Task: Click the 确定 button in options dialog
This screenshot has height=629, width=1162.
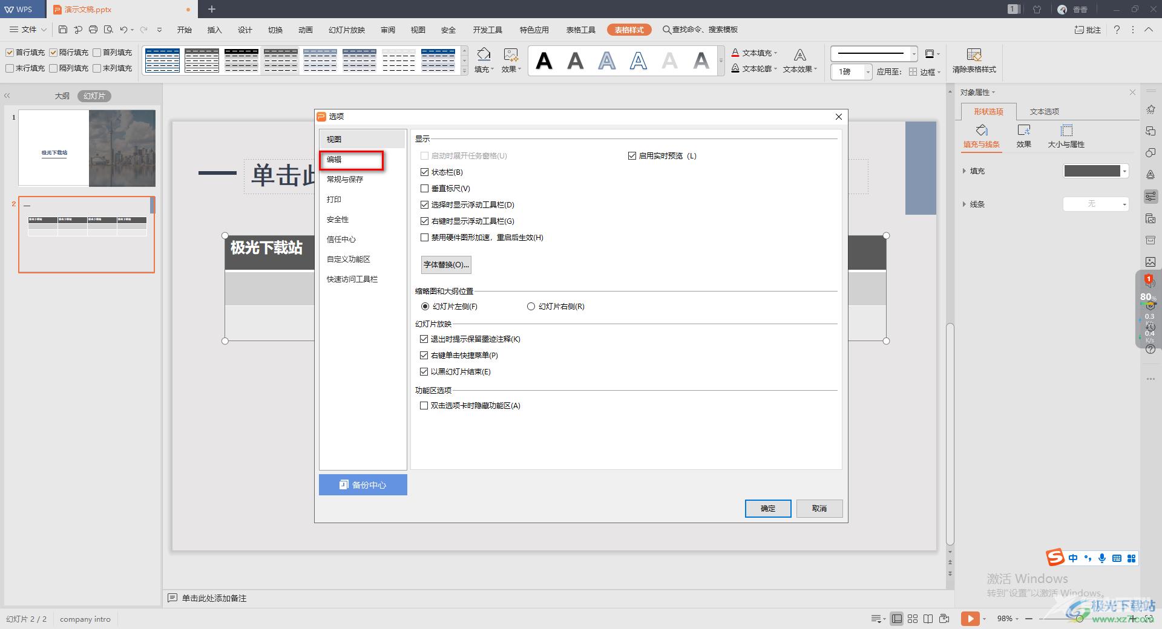Action: point(768,509)
